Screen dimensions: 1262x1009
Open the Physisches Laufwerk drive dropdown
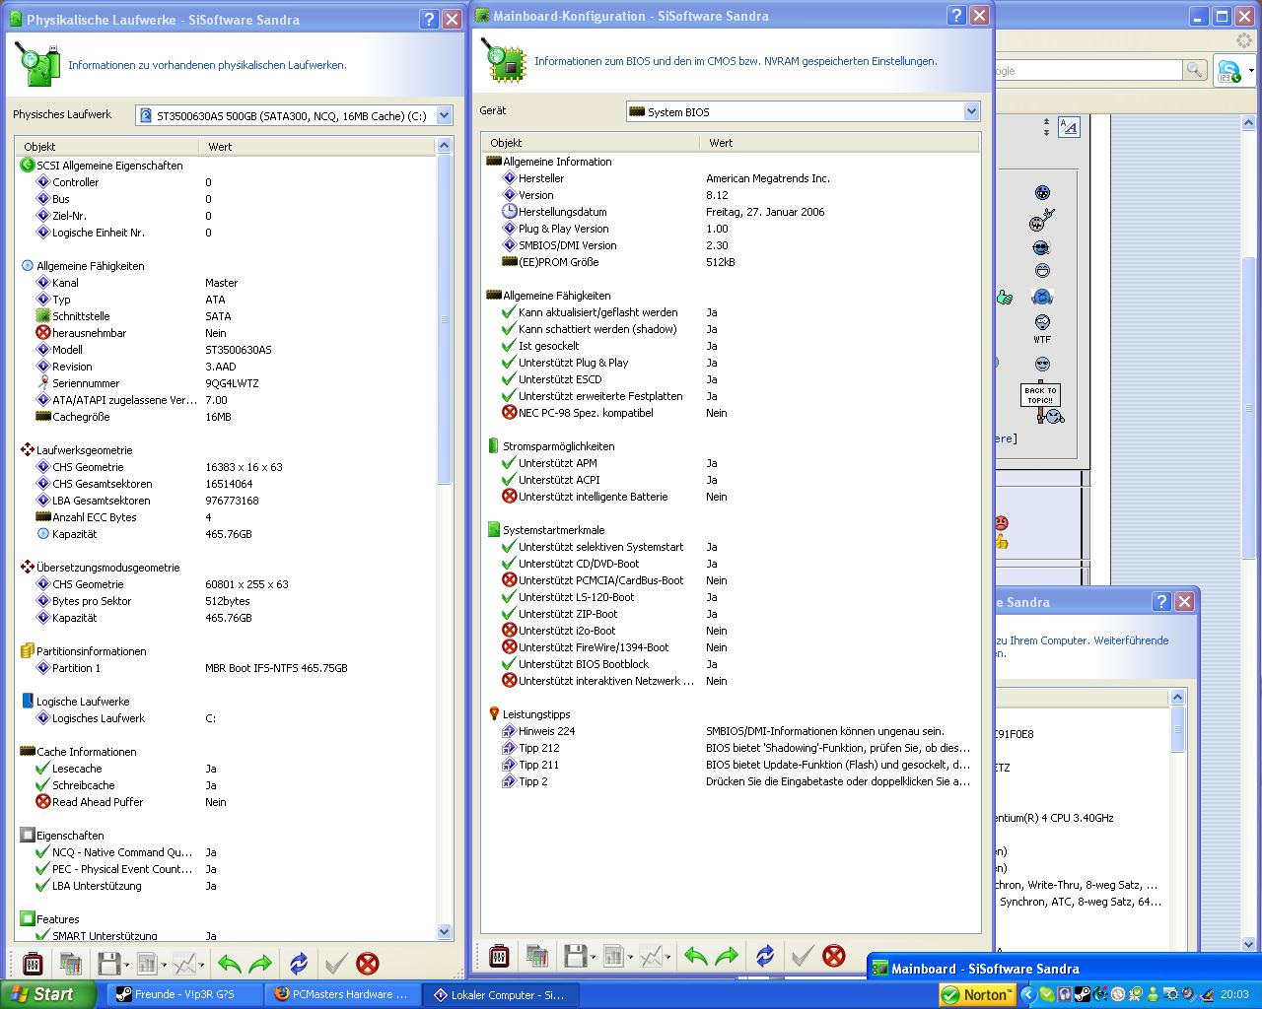point(444,115)
